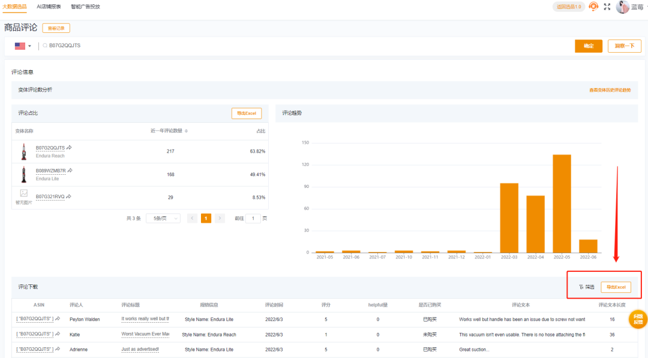Click the 返回选品1.0 button
This screenshot has width=648, height=358.
pyautogui.click(x=569, y=7)
